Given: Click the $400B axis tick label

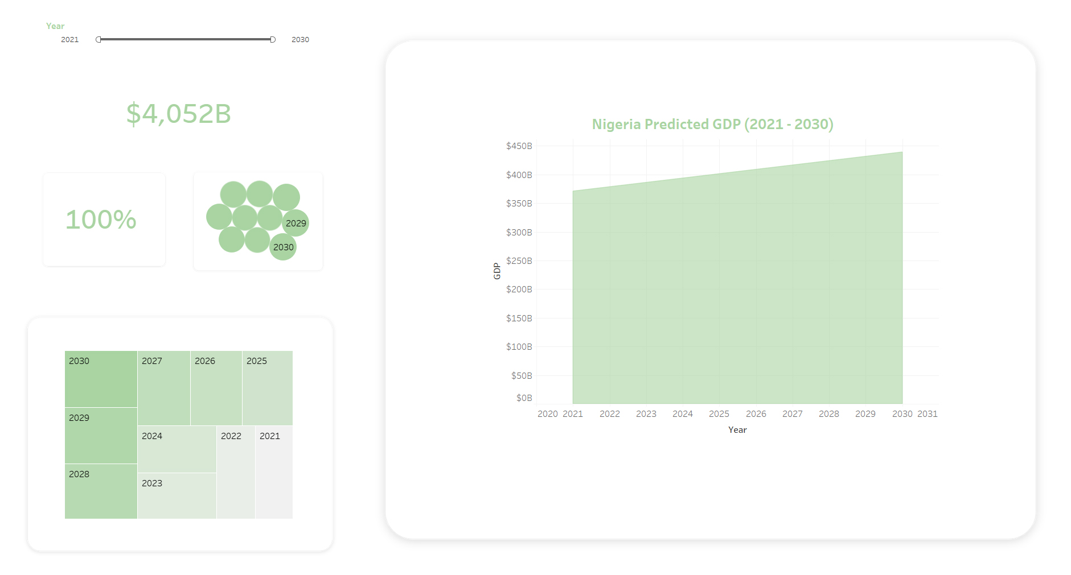Looking at the screenshot, I should pos(519,175).
